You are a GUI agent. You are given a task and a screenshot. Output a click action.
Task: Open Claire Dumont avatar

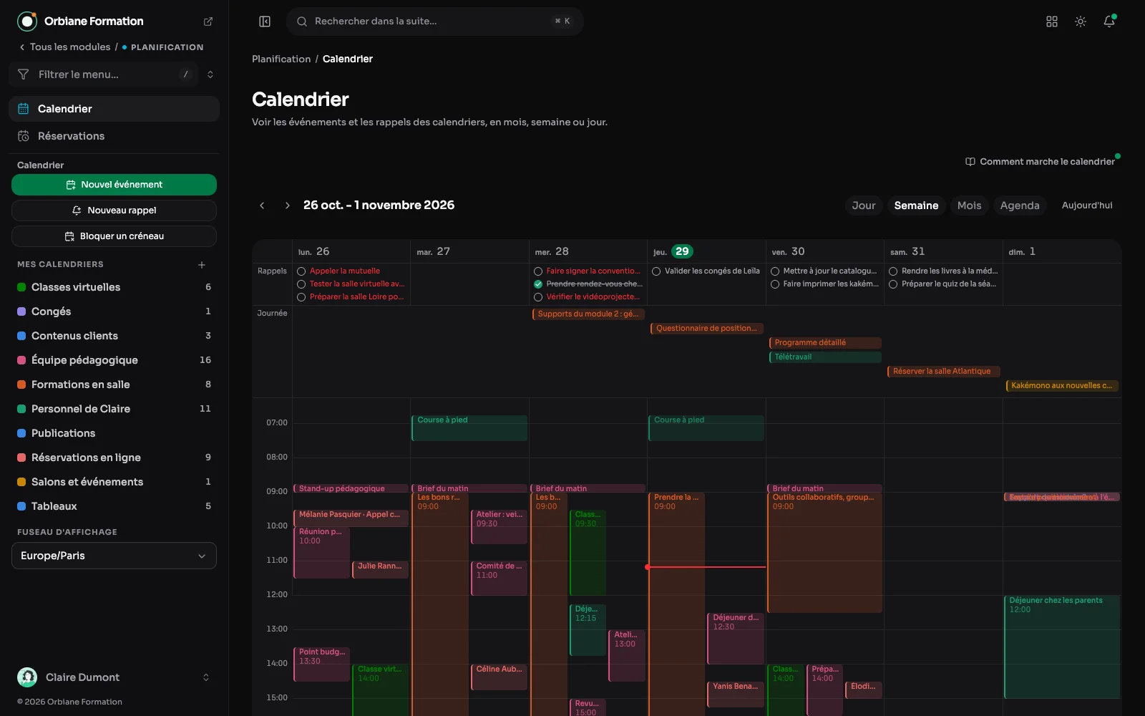click(x=27, y=677)
